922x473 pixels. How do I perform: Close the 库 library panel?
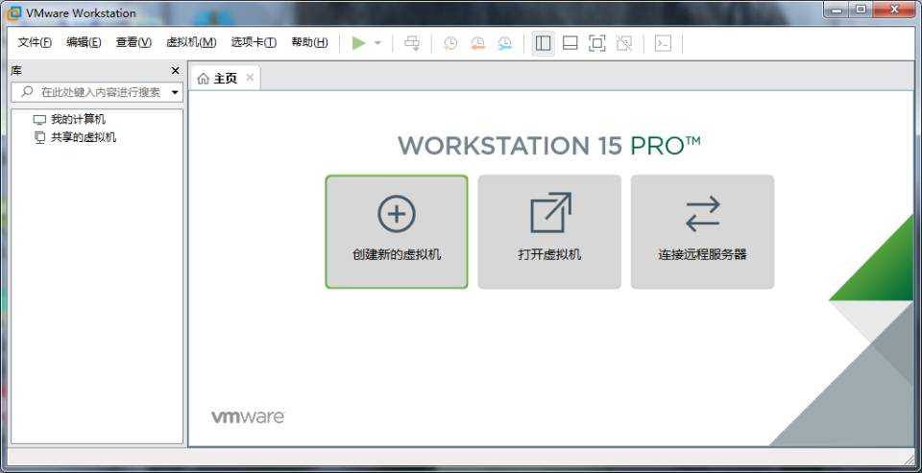point(175,70)
